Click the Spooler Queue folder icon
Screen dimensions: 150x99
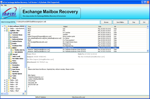(x=11, y=74)
